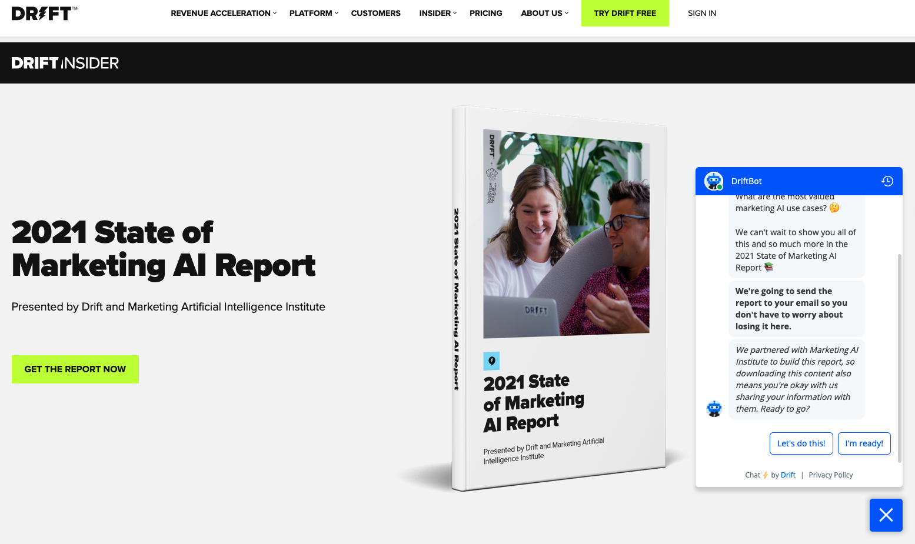Click the chat window scrollbar
Viewport: 915px width, 544px height.
[899, 359]
